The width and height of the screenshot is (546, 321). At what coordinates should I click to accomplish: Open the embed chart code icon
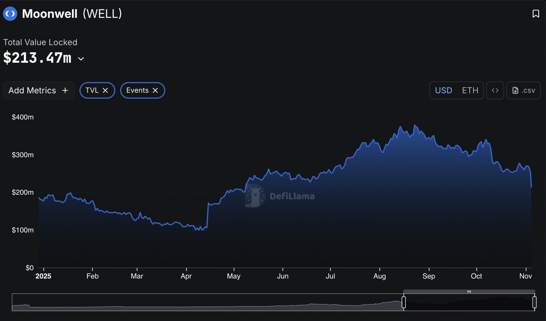coord(495,90)
